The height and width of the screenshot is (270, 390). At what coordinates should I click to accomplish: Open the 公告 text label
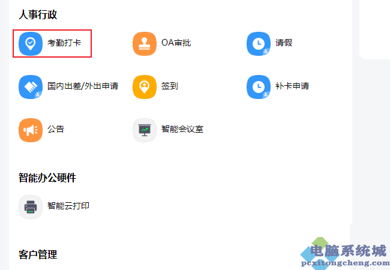pyautogui.click(x=56, y=129)
